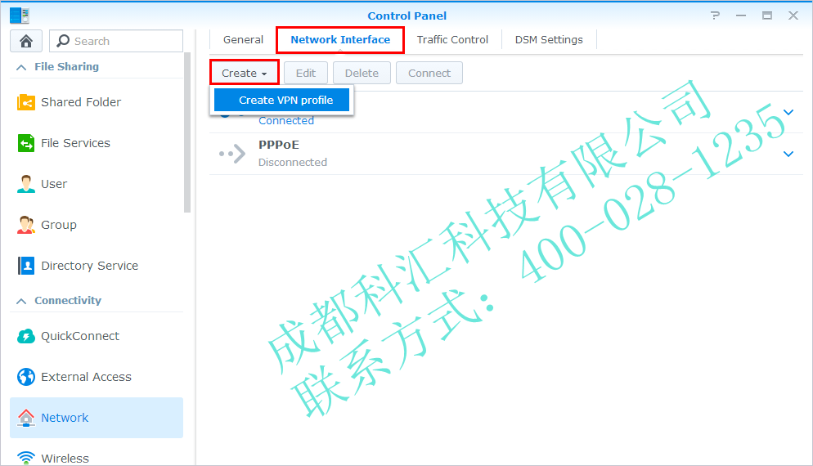Open the QuickConnect cloud icon
Image resolution: width=813 pixels, height=466 pixels.
[x=26, y=336]
